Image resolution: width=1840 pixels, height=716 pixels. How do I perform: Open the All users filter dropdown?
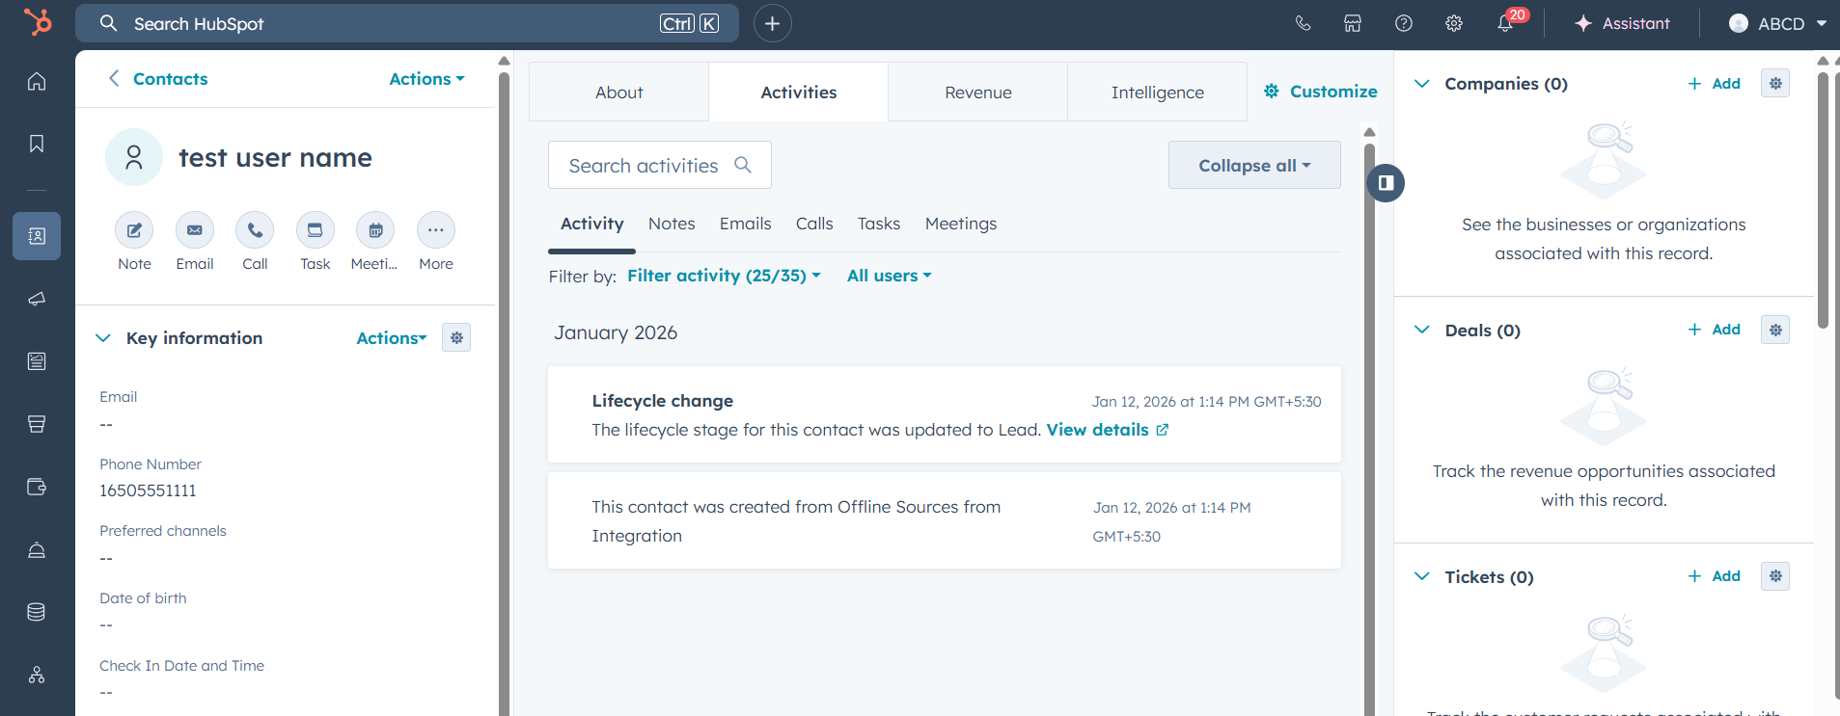(889, 276)
